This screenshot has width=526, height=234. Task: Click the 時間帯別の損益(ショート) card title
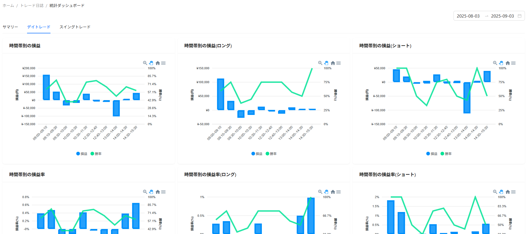click(x=385, y=46)
